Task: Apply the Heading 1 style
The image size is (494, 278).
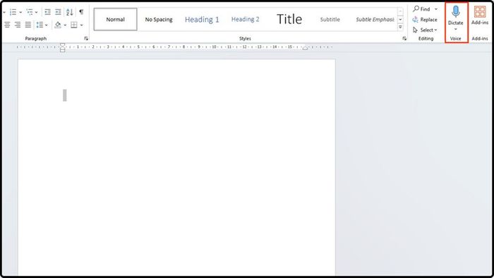Action: click(x=202, y=19)
